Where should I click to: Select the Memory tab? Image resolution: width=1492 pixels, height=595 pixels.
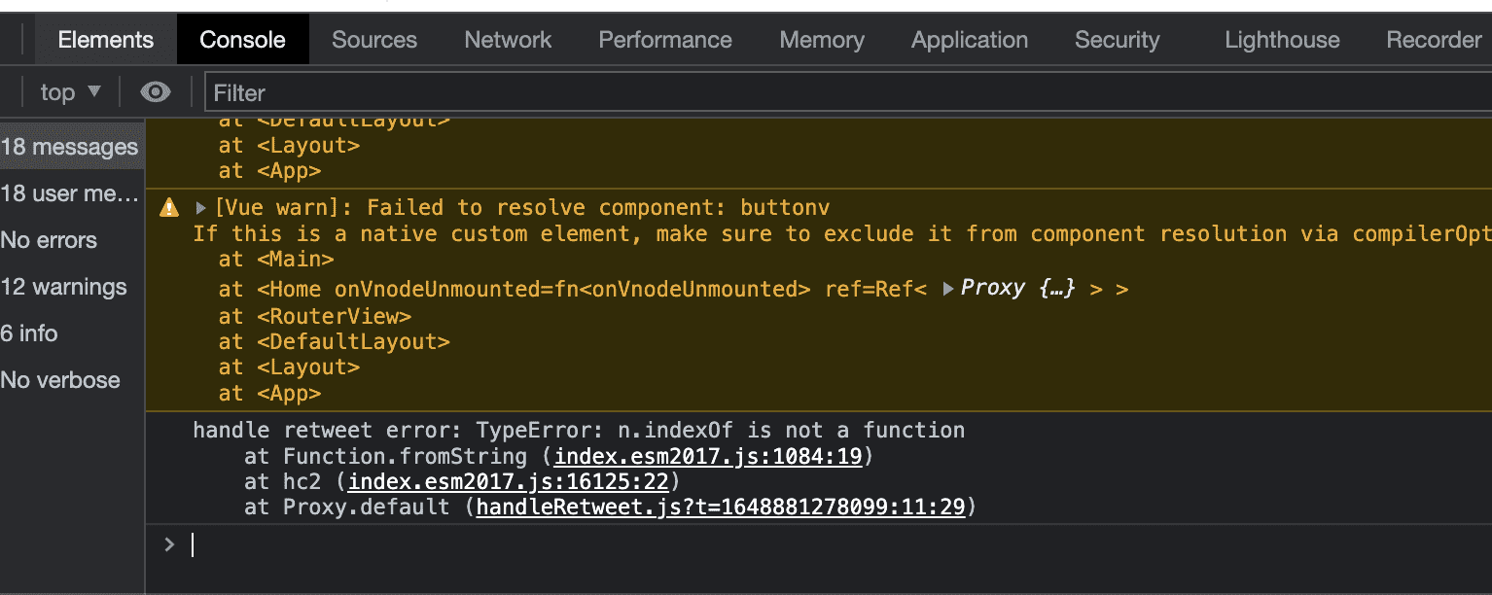(x=822, y=40)
